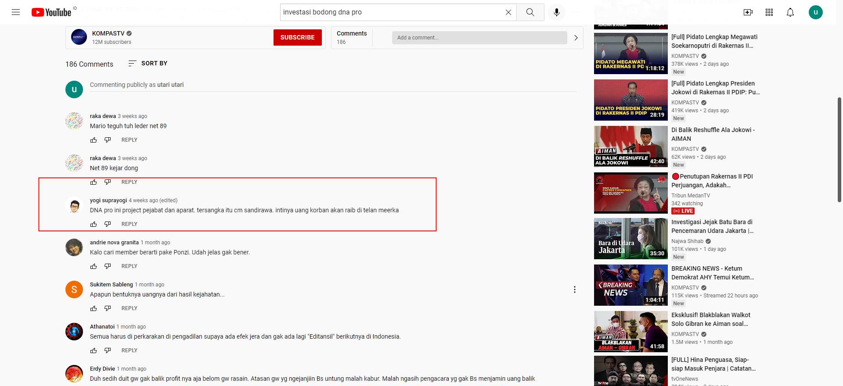The height and width of the screenshot is (386, 843).
Task: Open Sukitem Sableng's orange avatar
Action: point(74,289)
